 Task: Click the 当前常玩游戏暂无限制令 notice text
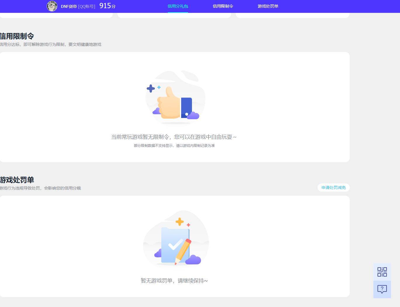coord(174,137)
